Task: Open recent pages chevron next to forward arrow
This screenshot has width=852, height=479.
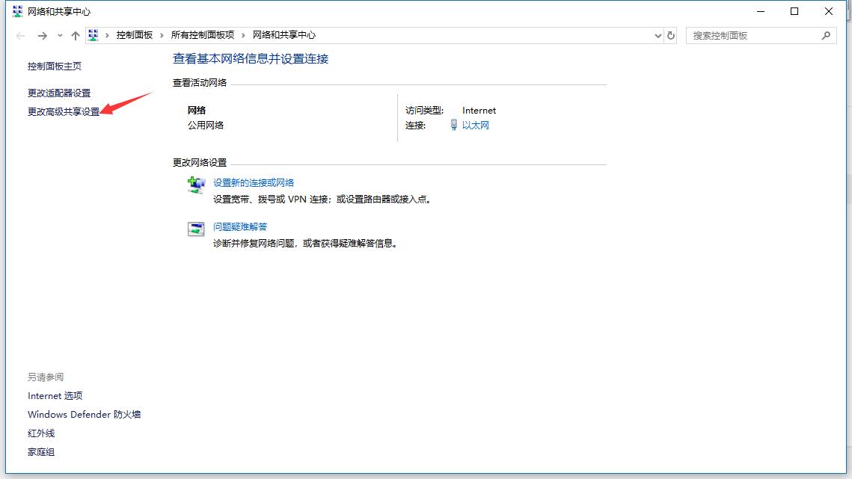Action: (x=59, y=35)
